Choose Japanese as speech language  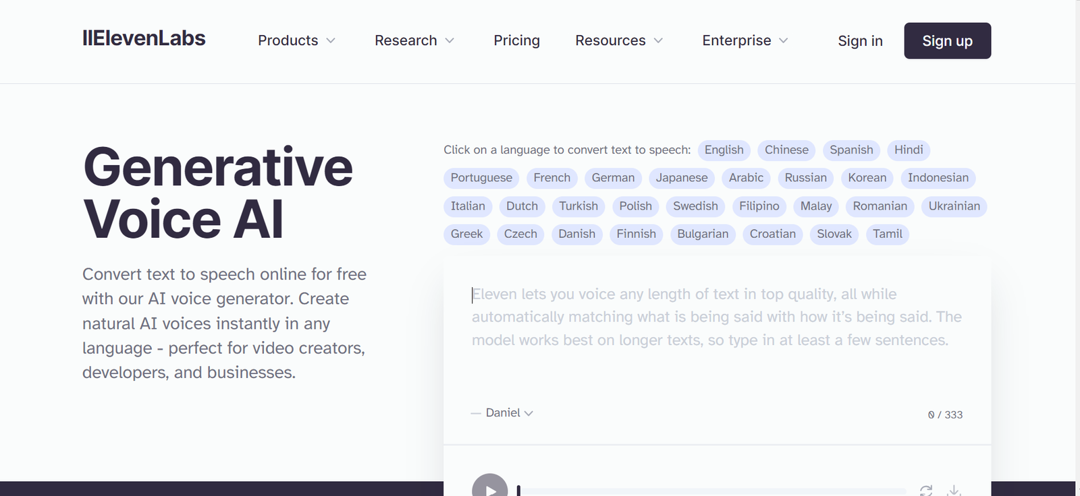coord(682,178)
